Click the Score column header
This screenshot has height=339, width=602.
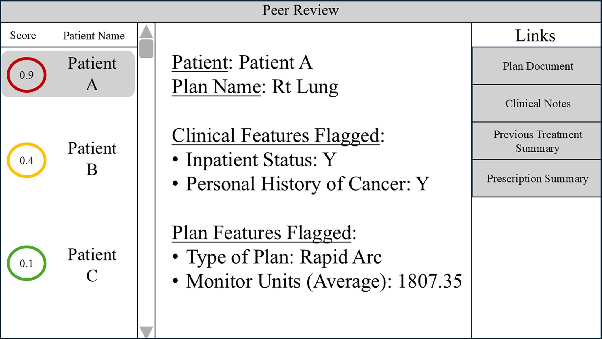[x=23, y=35]
